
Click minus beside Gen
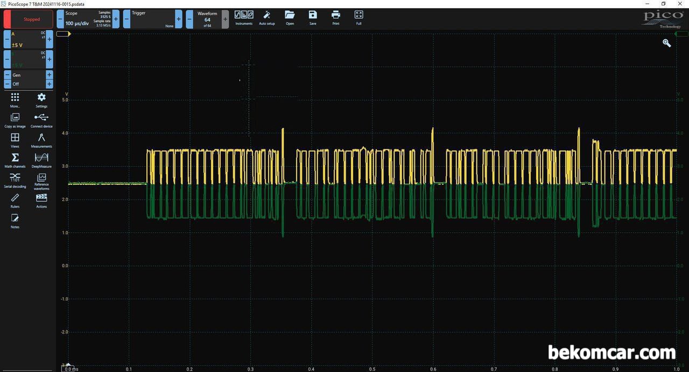tap(7, 75)
